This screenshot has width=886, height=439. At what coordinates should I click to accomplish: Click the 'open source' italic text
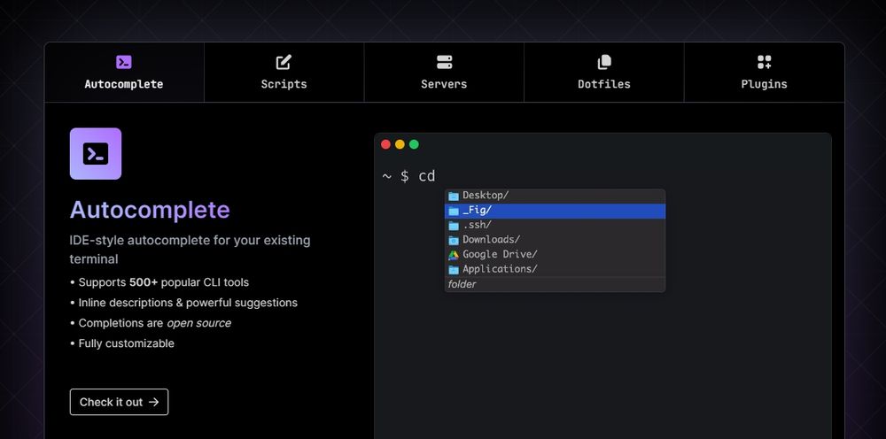[198, 323]
